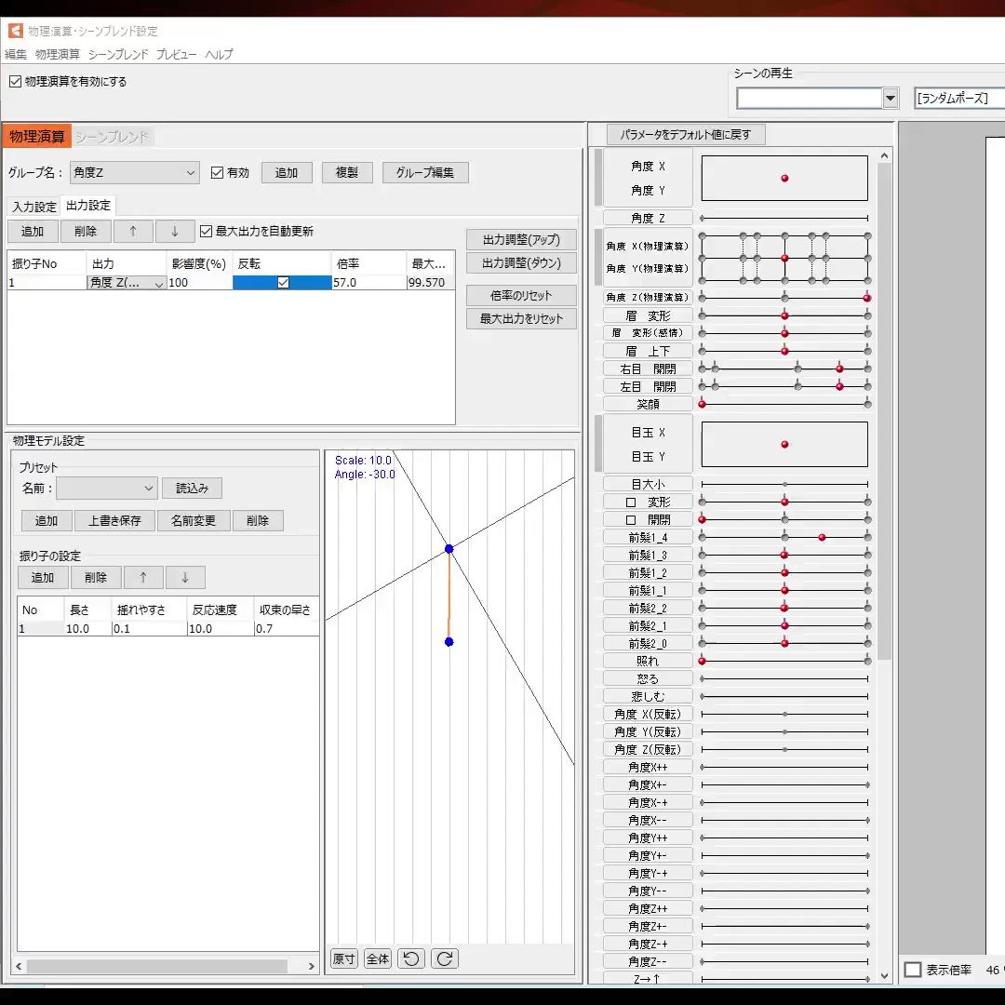This screenshot has height=1005, width=1005.
Task: Open the ヘルプ menu
Action: pos(219,55)
